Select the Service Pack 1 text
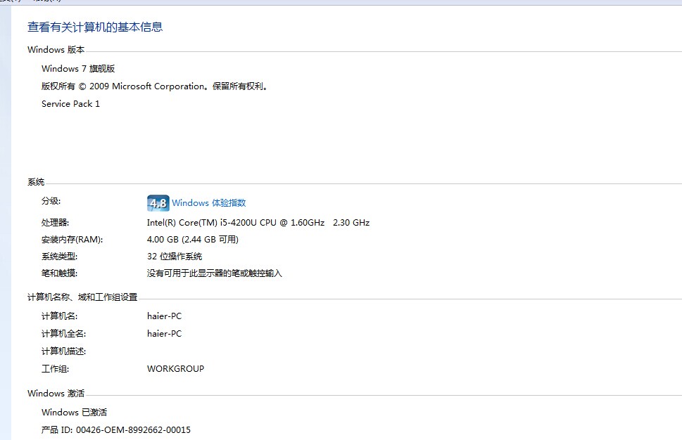Viewport: 682px width, 440px height. coord(70,104)
